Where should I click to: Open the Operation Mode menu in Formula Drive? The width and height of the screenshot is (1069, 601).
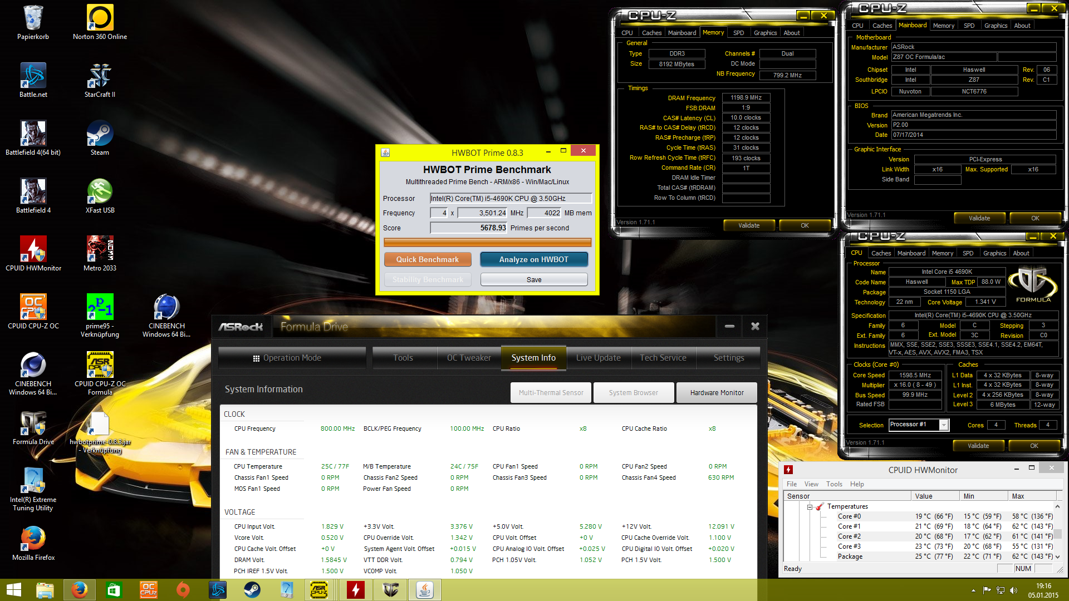click(x=292, y=358)
